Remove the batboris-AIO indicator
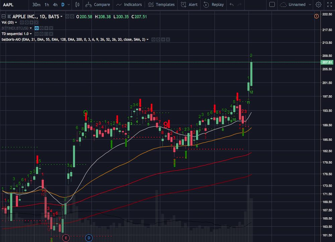Image resolution: width=335 pixels, height=242 pixels. [x=168, y=40]
